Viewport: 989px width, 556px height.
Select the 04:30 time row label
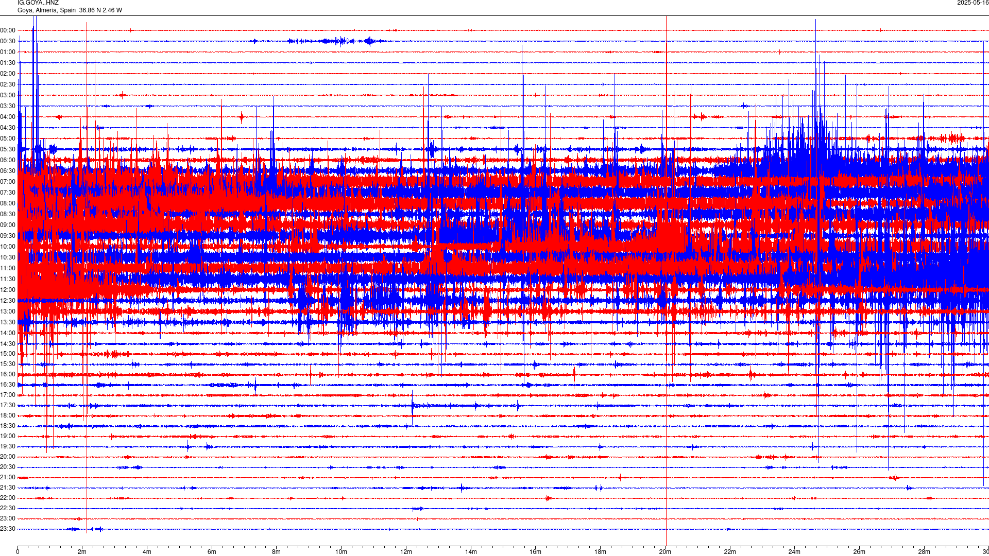pos(8,128)
